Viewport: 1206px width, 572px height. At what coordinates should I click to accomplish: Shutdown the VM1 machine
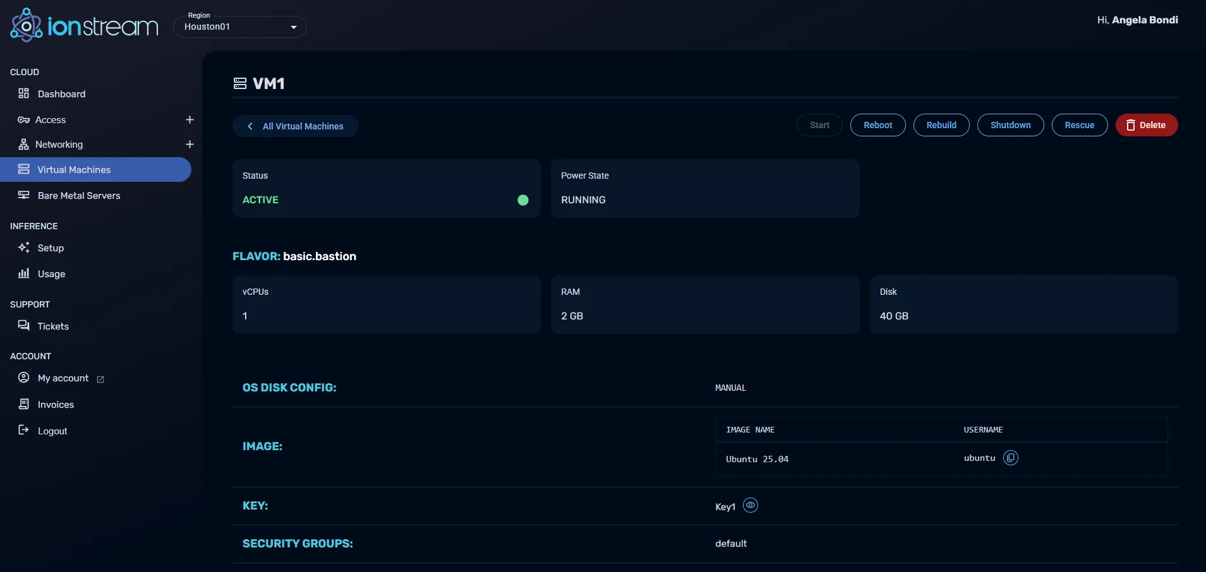point(1011,125)
